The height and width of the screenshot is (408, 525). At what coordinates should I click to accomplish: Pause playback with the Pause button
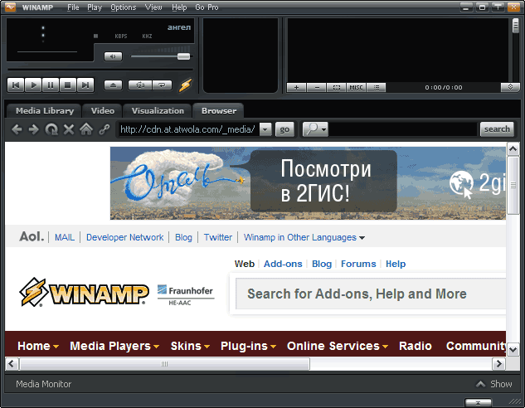pos(51,85)
